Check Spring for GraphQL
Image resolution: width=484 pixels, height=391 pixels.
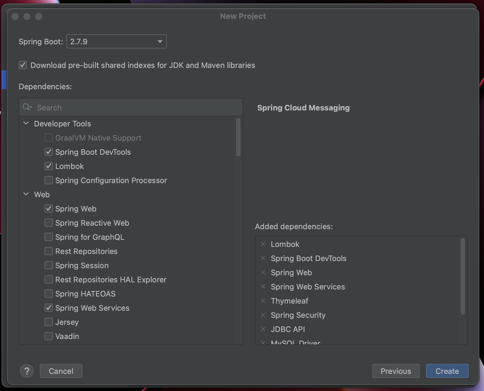click(49, 237)
